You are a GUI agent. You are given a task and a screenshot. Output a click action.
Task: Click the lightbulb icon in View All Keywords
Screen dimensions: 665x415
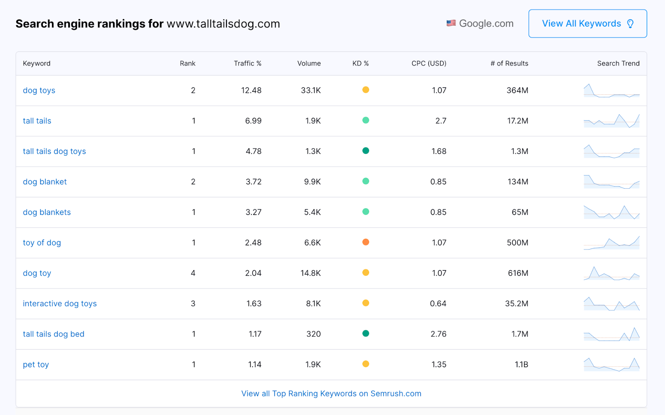pyautogui.click(x=630, y=24)
